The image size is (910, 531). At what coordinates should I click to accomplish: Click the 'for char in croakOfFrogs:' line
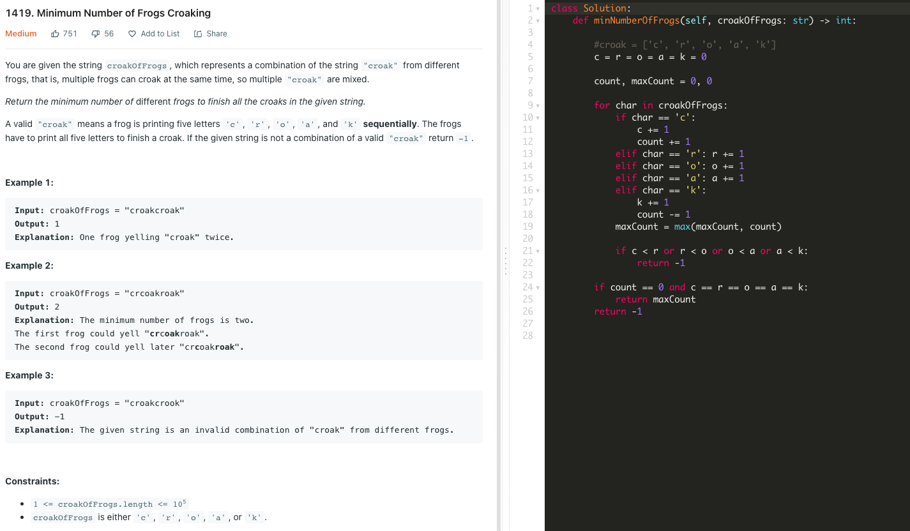661,105
